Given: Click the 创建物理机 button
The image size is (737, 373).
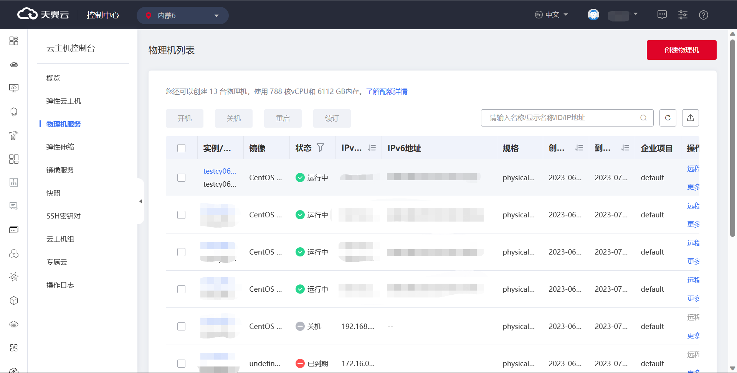Looking at the screenshot, I should (x=681, y=50).
